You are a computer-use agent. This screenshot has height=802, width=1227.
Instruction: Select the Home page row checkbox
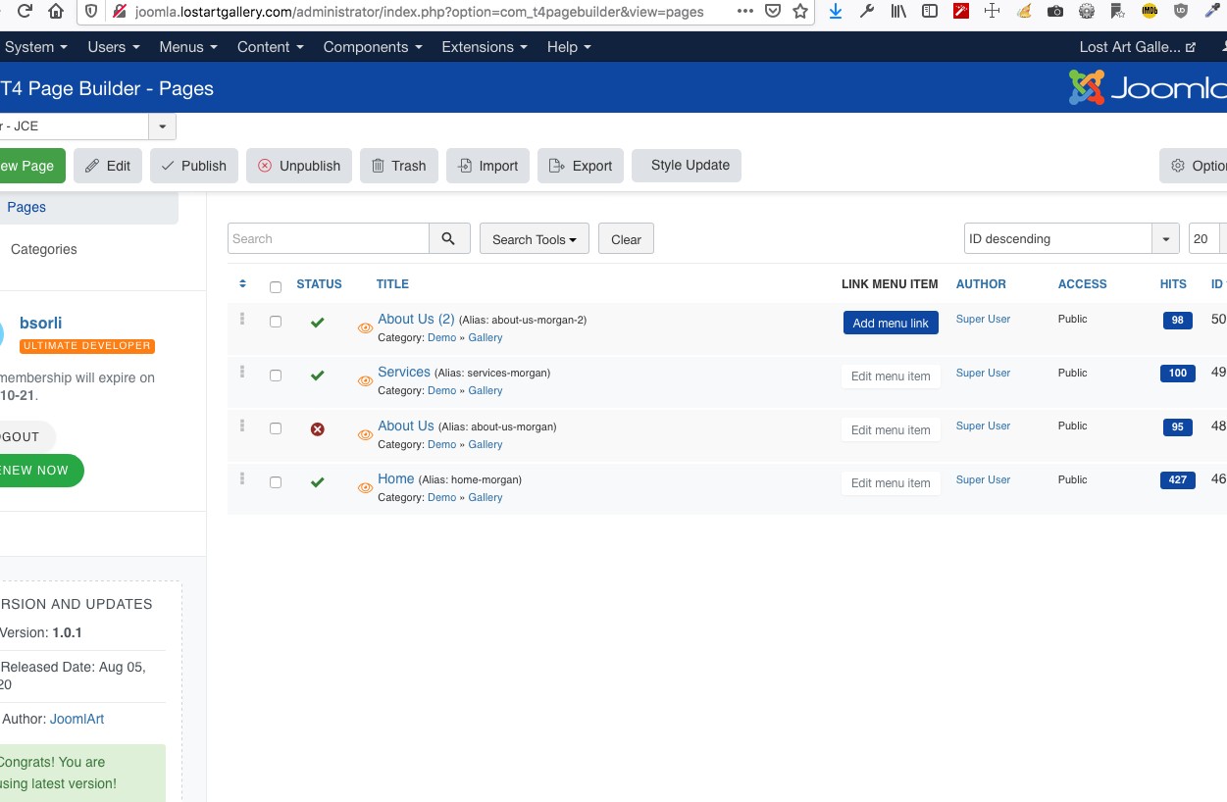click(x=276, y=482)
